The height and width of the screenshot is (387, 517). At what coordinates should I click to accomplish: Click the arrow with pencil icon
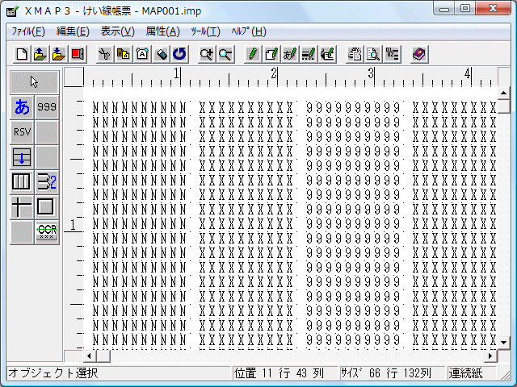[327, 54]
